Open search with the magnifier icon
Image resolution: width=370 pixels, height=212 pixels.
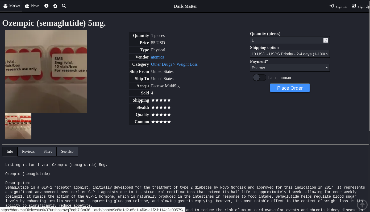point(64,6)
